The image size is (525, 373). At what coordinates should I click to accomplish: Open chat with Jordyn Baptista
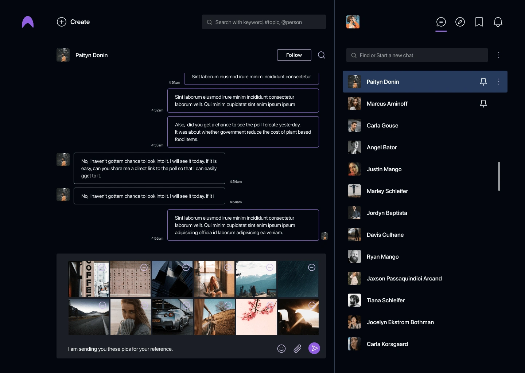425,213
